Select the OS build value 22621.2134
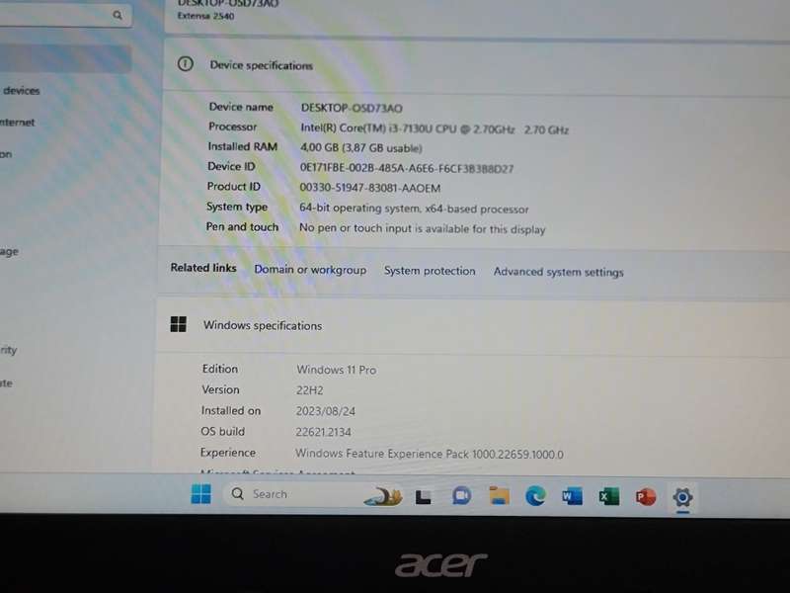The image size is (790, 593). (324, 432)
